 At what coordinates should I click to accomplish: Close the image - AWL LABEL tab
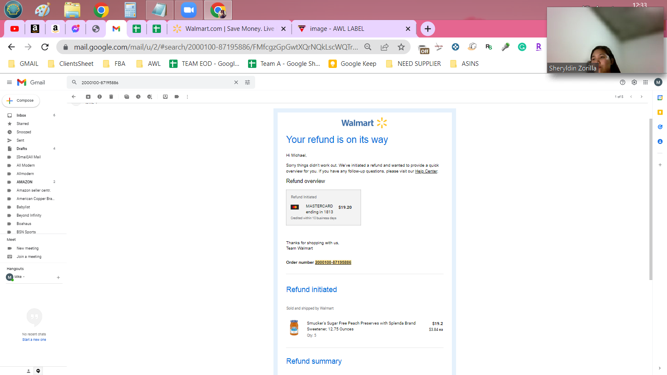(408, 29)
